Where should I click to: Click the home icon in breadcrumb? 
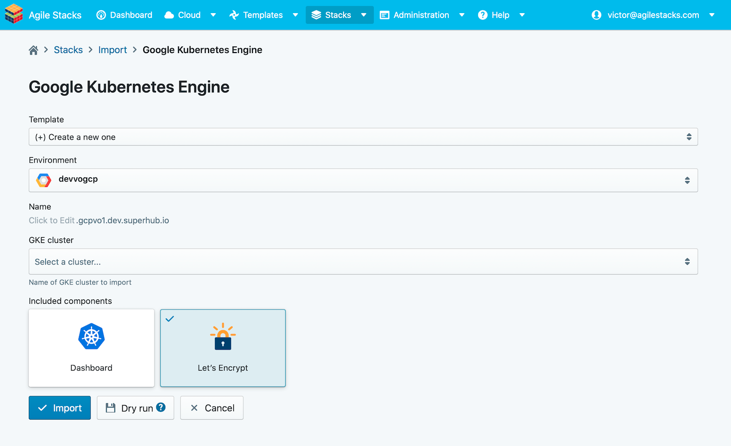[x=33, y=50]
